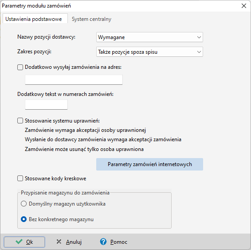Open the Nazwy pozycji dostawcy dropdown

click(x=149, y=37)
